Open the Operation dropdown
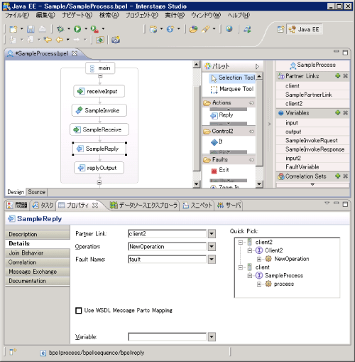 pyautogui.click(x=212, y=247)
